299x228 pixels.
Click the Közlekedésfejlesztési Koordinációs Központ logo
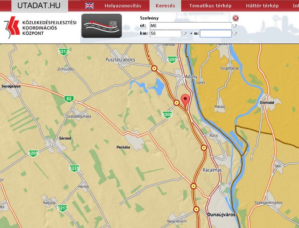pyautogui.click(x=40, y=28)
